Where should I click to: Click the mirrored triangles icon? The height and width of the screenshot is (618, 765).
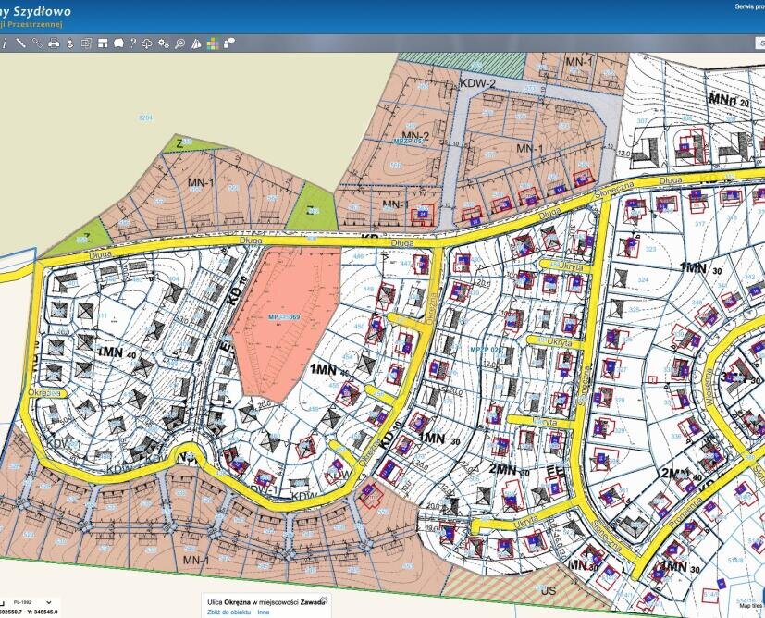[x=196, y=43]
